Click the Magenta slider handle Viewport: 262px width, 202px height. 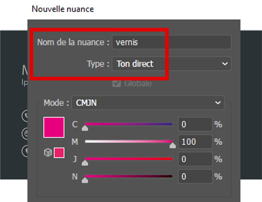[172, 145]
